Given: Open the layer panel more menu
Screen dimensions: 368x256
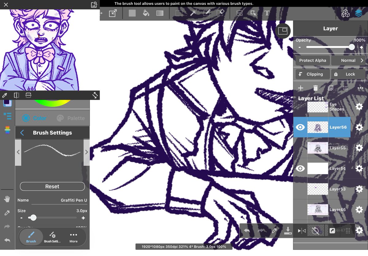Looking at the screenshot, I should [x=361, y=88].
